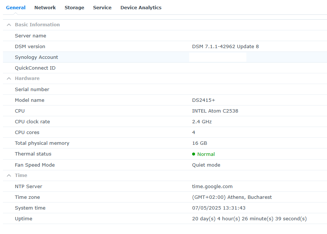Viewport: 327px width, 234px height.
Task: Collapse the Basic Information section chevron
Action: pos(9,25)
